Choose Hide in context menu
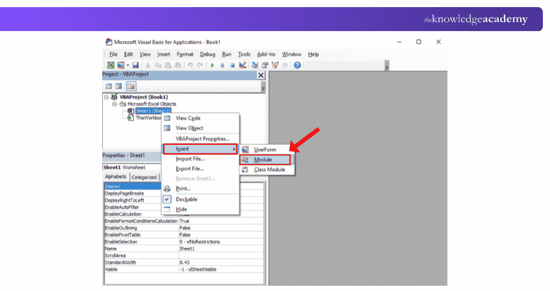 (201, 210)
